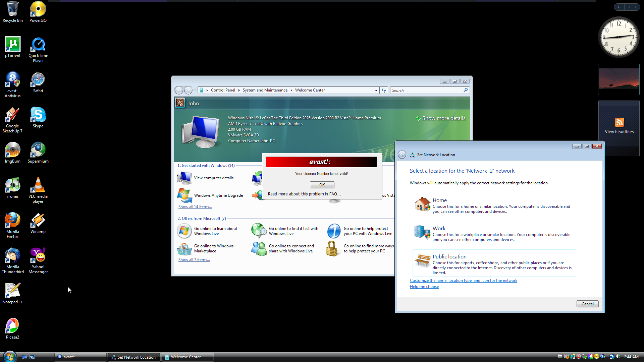The image size is (644, 362).
Task: Expand the arrow after Control Panel breadcrumb
Action: (239, 90)
